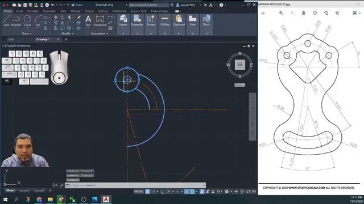Image resolution: width=364 pixels, height=204 pixels.
Task: Click the plus new drawing tab button
Action: (x=66, y=39)
